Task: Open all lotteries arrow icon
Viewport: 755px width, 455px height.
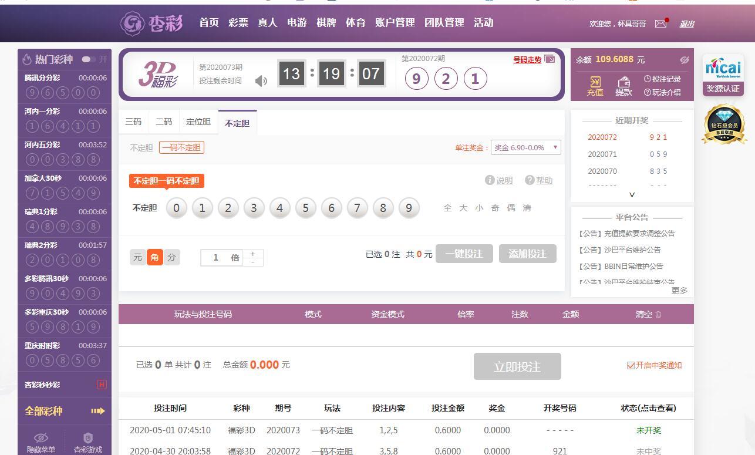Action: coord(98,411)
